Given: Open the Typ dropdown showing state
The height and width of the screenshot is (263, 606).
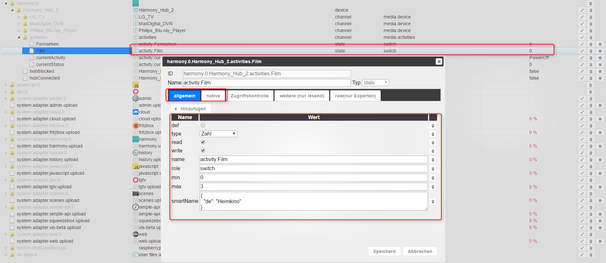Looking at the screenshot, I should click(376, 82).
